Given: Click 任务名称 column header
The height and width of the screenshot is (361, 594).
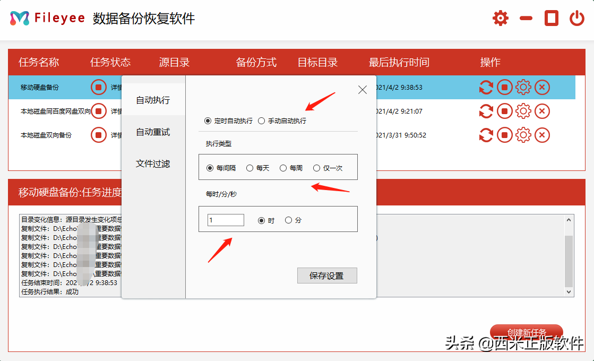Looking at the screenshot, I should click(x=39, y=62).
